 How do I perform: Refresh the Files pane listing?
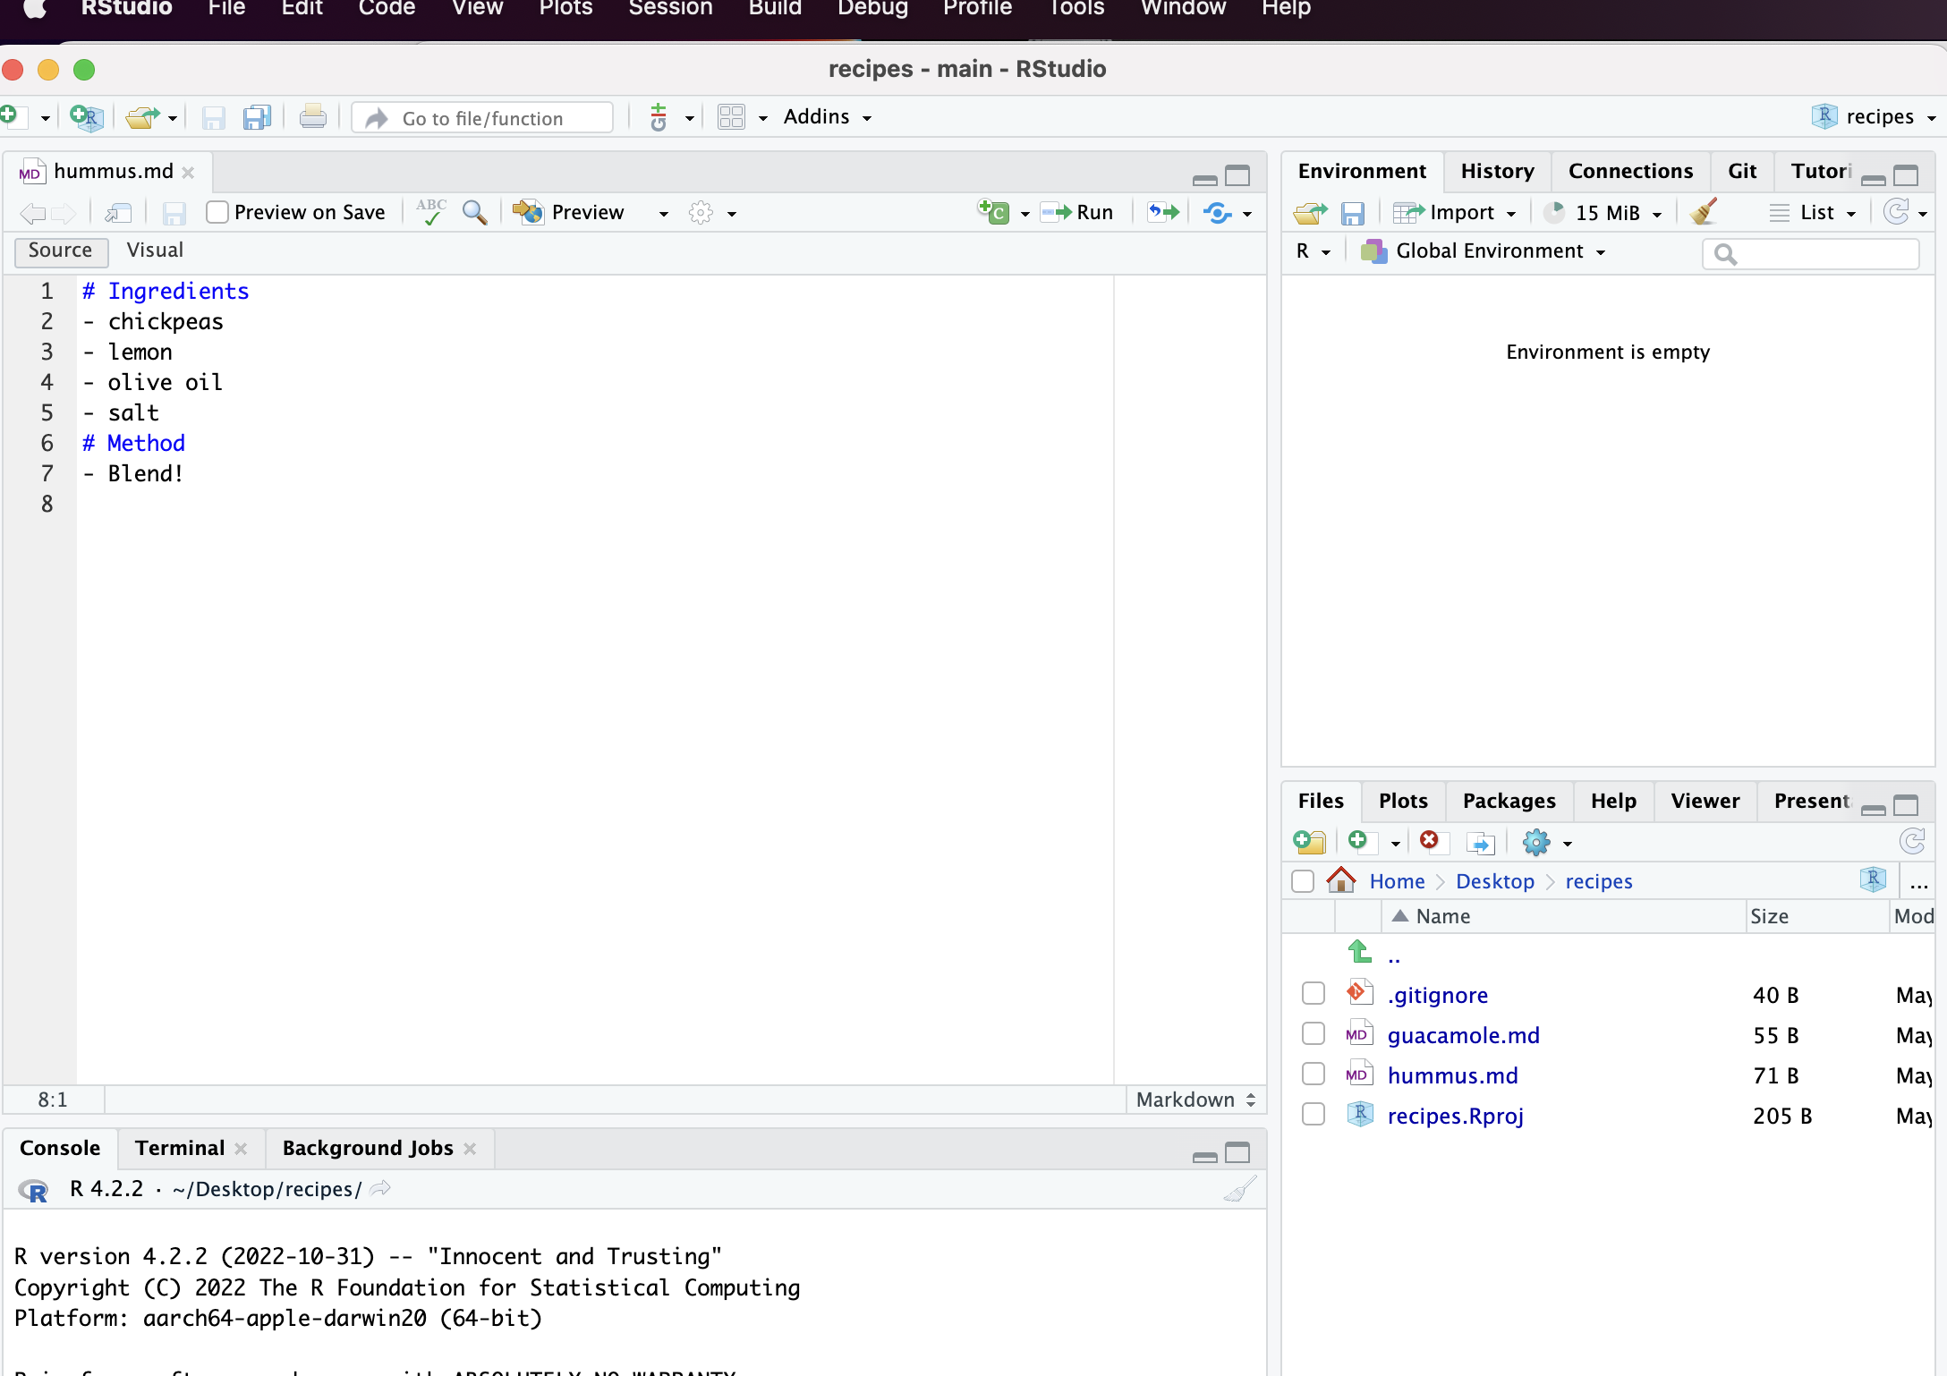(x=1913, y=841)
